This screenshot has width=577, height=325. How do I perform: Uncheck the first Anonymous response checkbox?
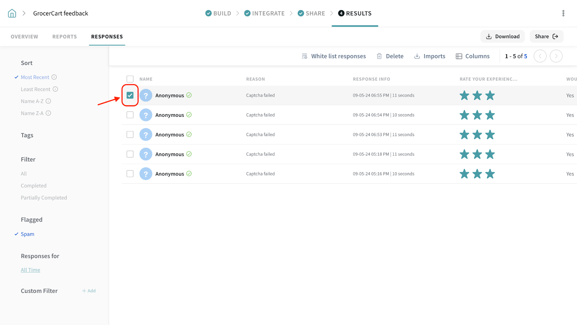click(130, 95)
